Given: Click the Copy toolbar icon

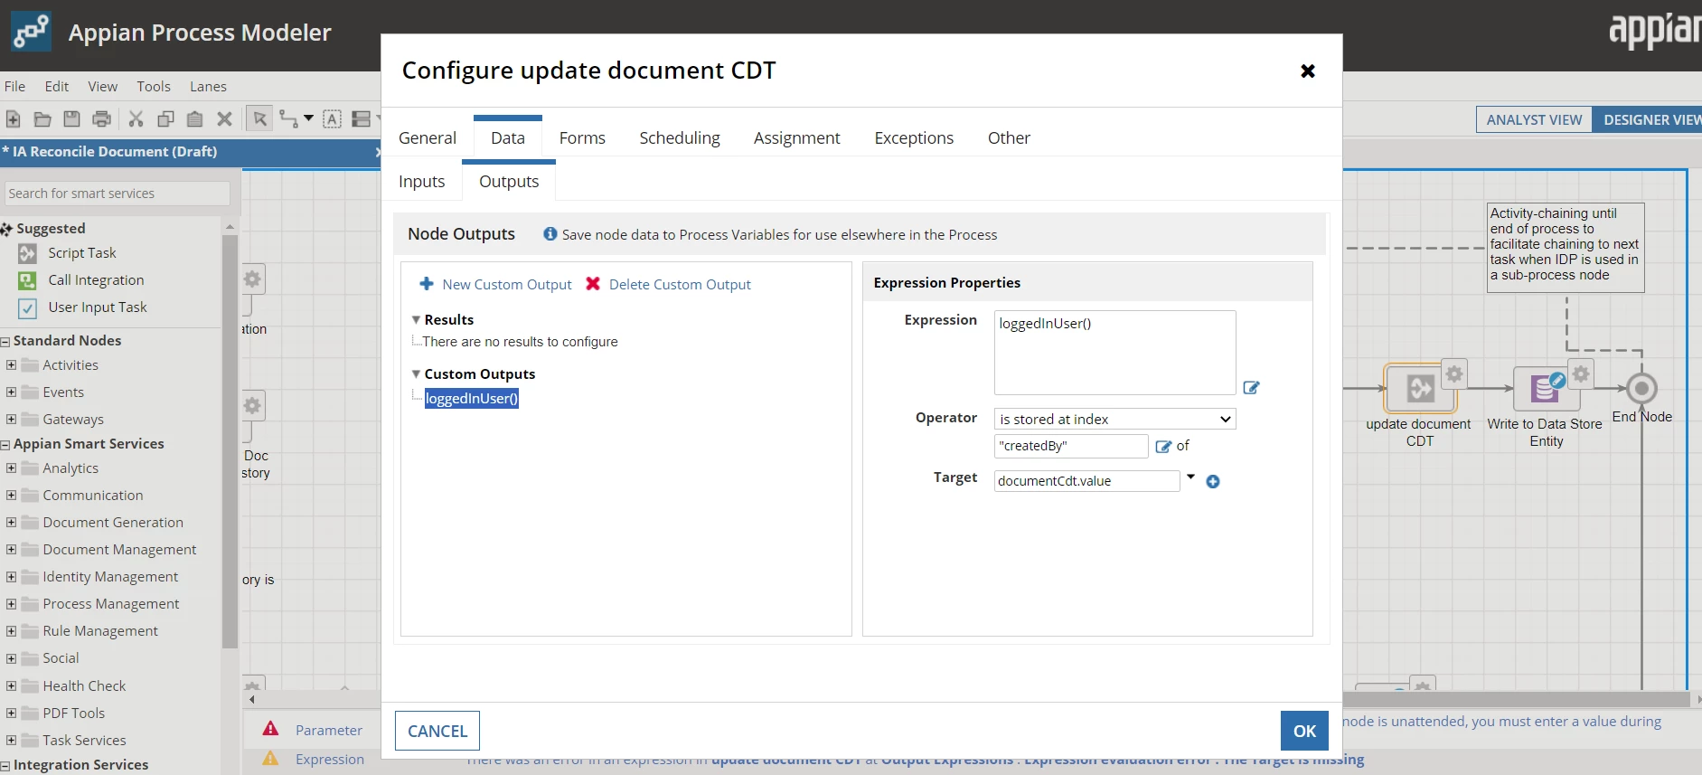Looking at the screenshot, I should pyautogui.click(x=165, y=118).
